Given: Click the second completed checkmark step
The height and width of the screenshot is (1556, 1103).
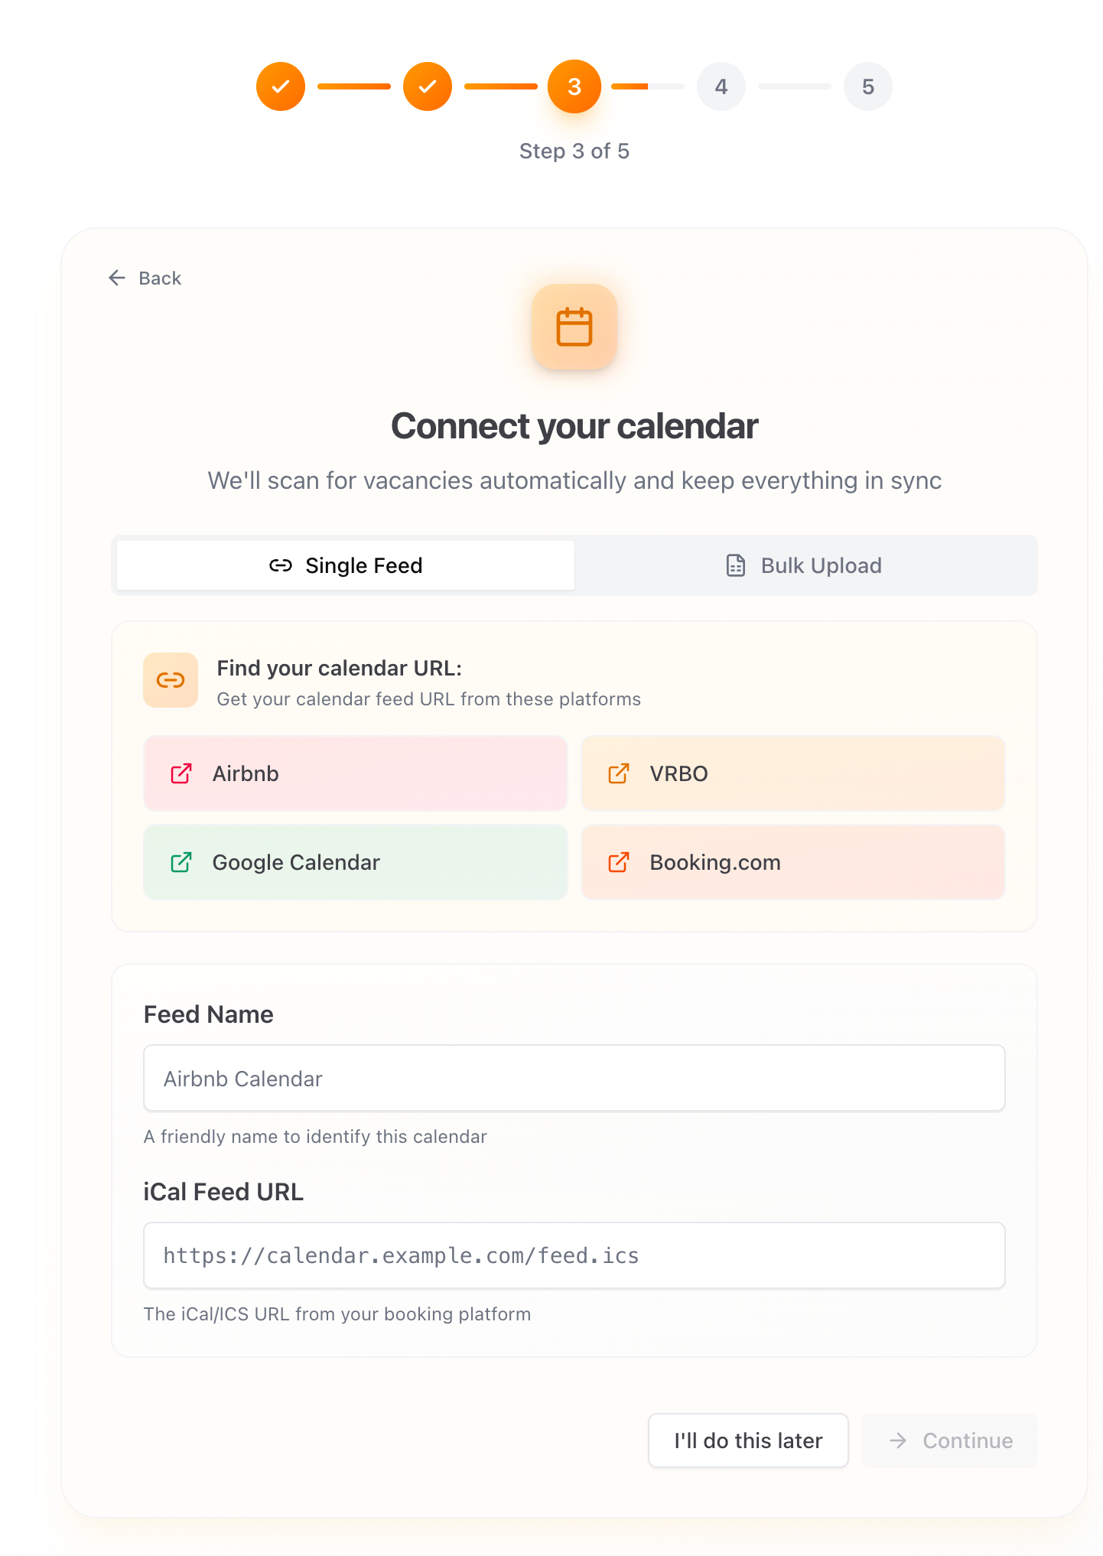Looking at the screenshot, I should (x=428, y=86).
